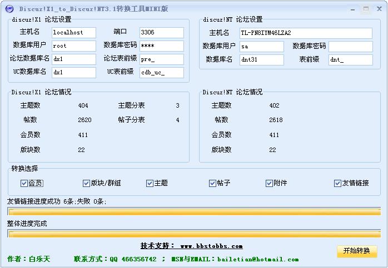
Task: Click the X1 post count 2620
Action: pos(84,120)
